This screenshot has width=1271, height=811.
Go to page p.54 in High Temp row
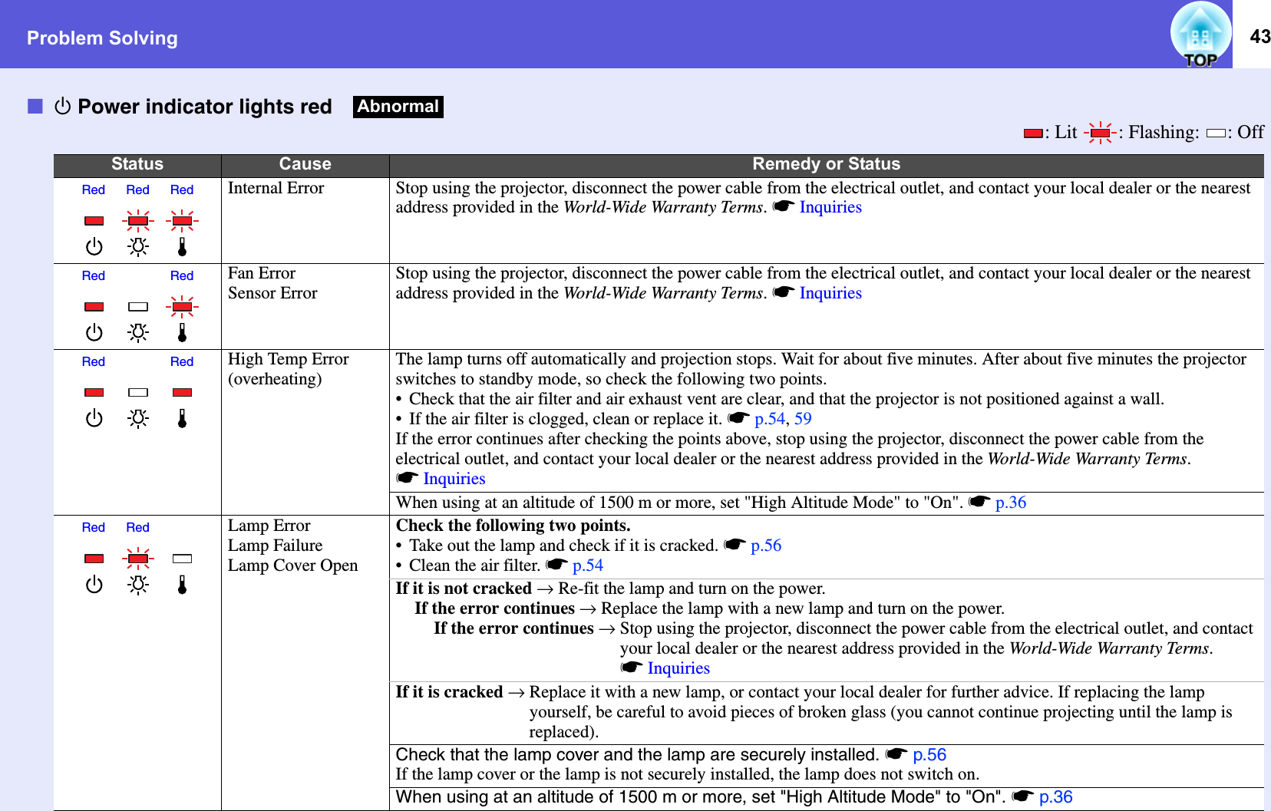coord(770,419)
